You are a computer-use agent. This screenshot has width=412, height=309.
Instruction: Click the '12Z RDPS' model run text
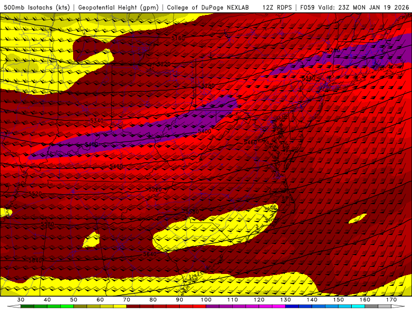click(x=277, y=7)
